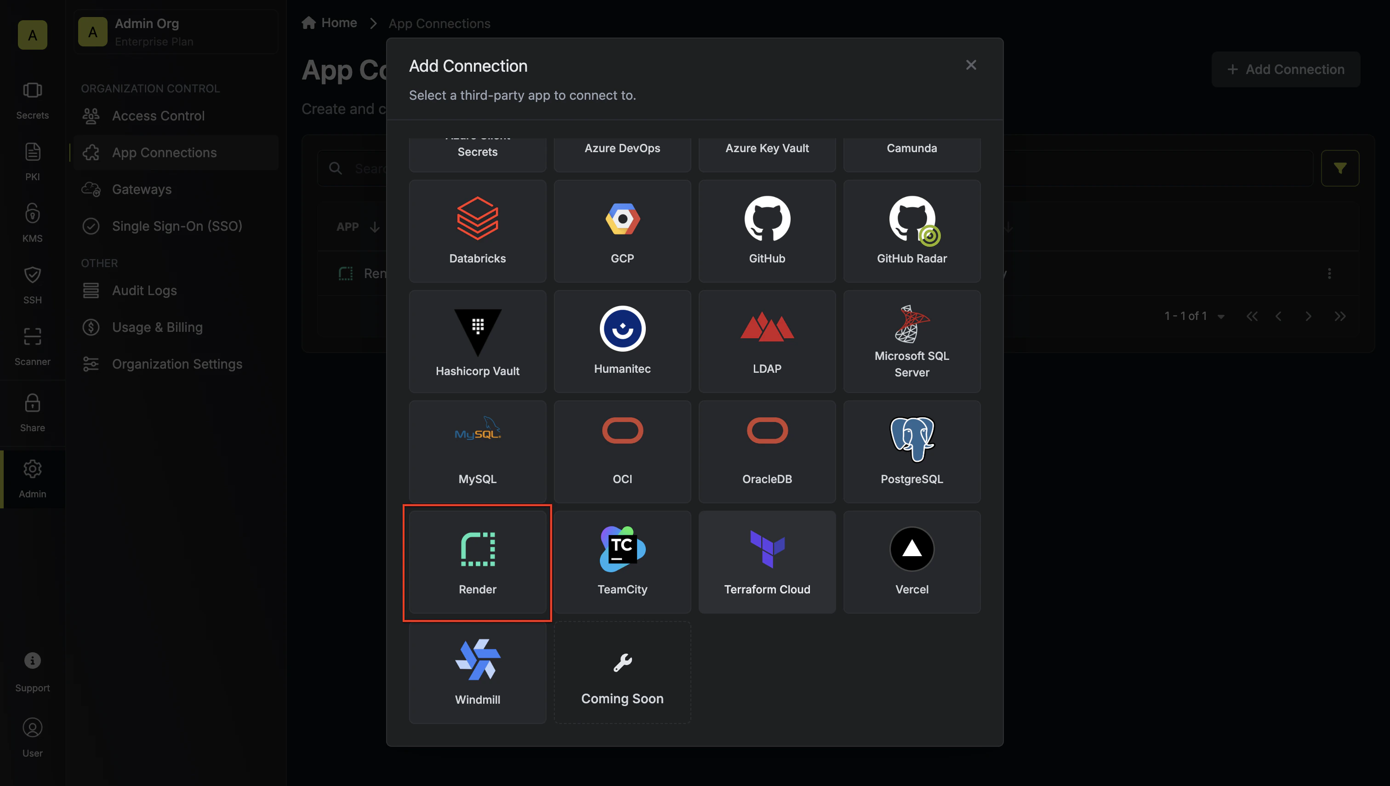Select the TeamCity connection tile
Screen dimensions: 1390x786
click(622, 562)
